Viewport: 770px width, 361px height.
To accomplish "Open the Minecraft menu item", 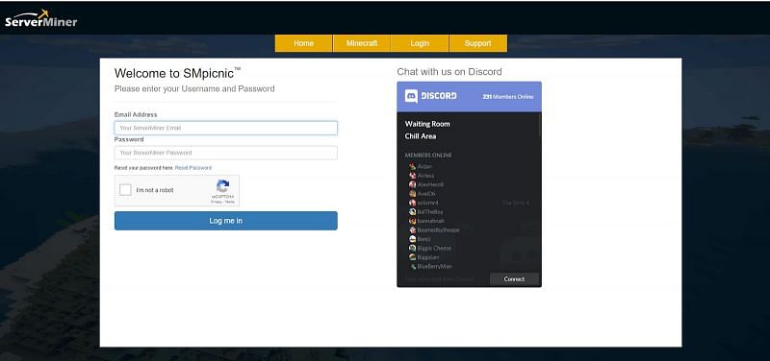I will pos(362,43).
